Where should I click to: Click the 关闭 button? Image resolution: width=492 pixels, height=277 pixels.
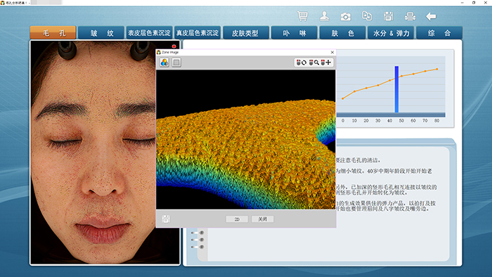coord(263,219)
